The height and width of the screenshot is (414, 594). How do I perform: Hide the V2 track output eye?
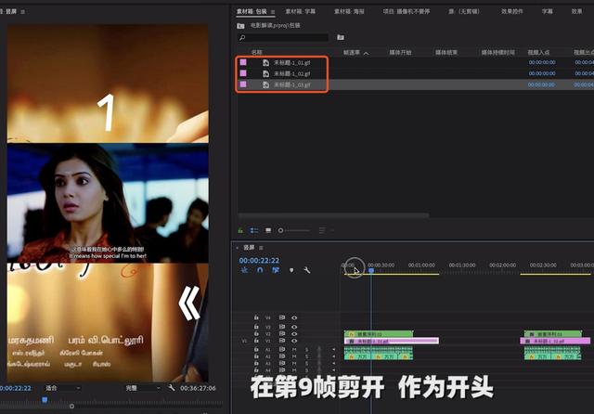pos(294,334)
